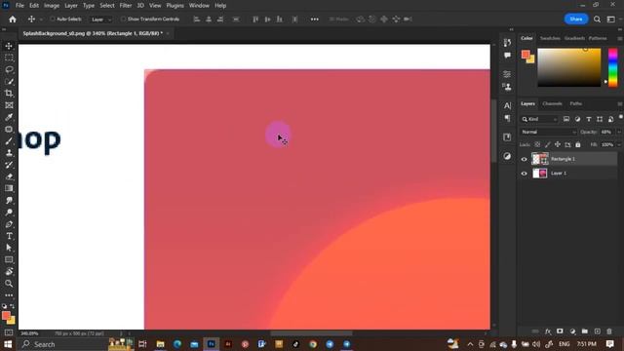Open the Normal blend mode dropdown
Image resolution: width=624 pixels, height=351 pixels.
548,133
